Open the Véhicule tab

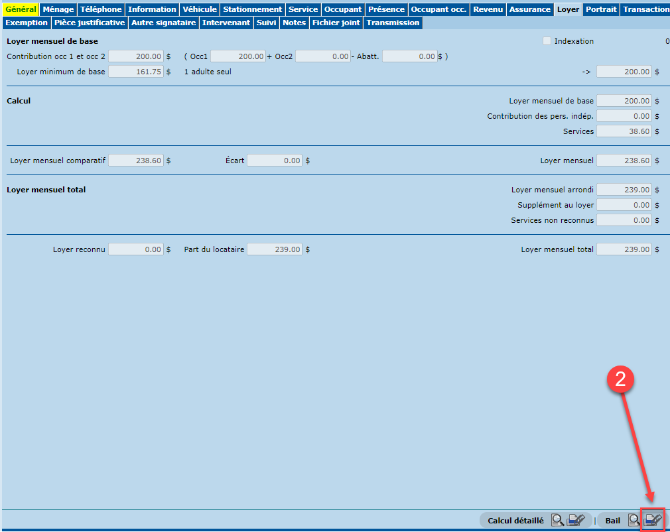click(x=200, y=9)
